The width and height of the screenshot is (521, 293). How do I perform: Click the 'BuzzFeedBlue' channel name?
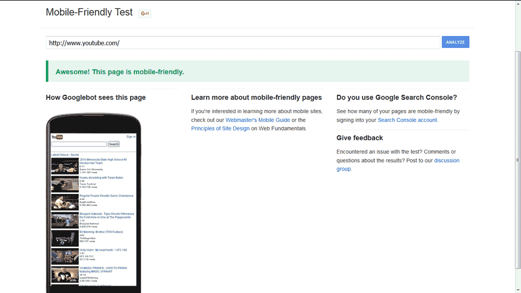pos(88,202)
